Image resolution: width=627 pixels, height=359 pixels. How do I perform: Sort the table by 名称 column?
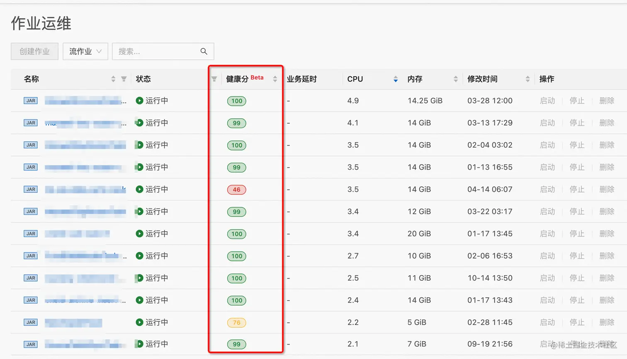[113, 79]
